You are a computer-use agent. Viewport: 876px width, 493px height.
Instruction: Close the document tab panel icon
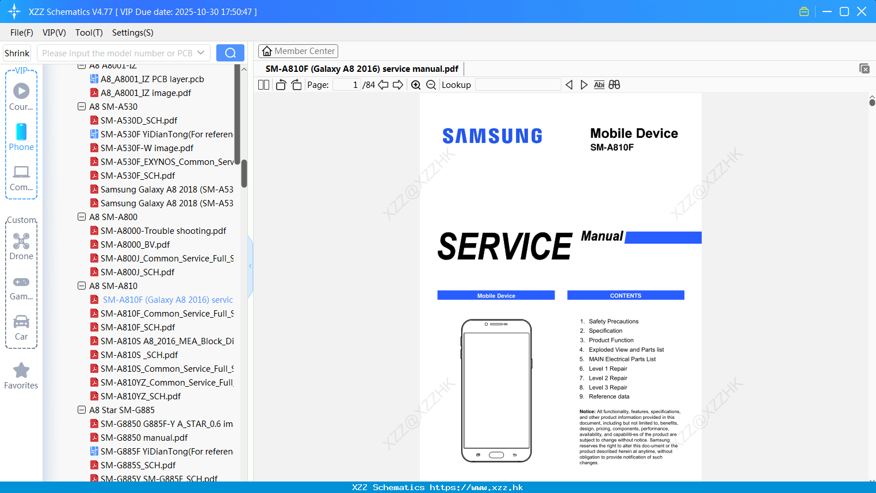pos(864,68)
